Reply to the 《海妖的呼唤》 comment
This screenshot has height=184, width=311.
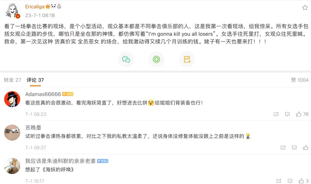pyautogui.click(x=290, y=181)
